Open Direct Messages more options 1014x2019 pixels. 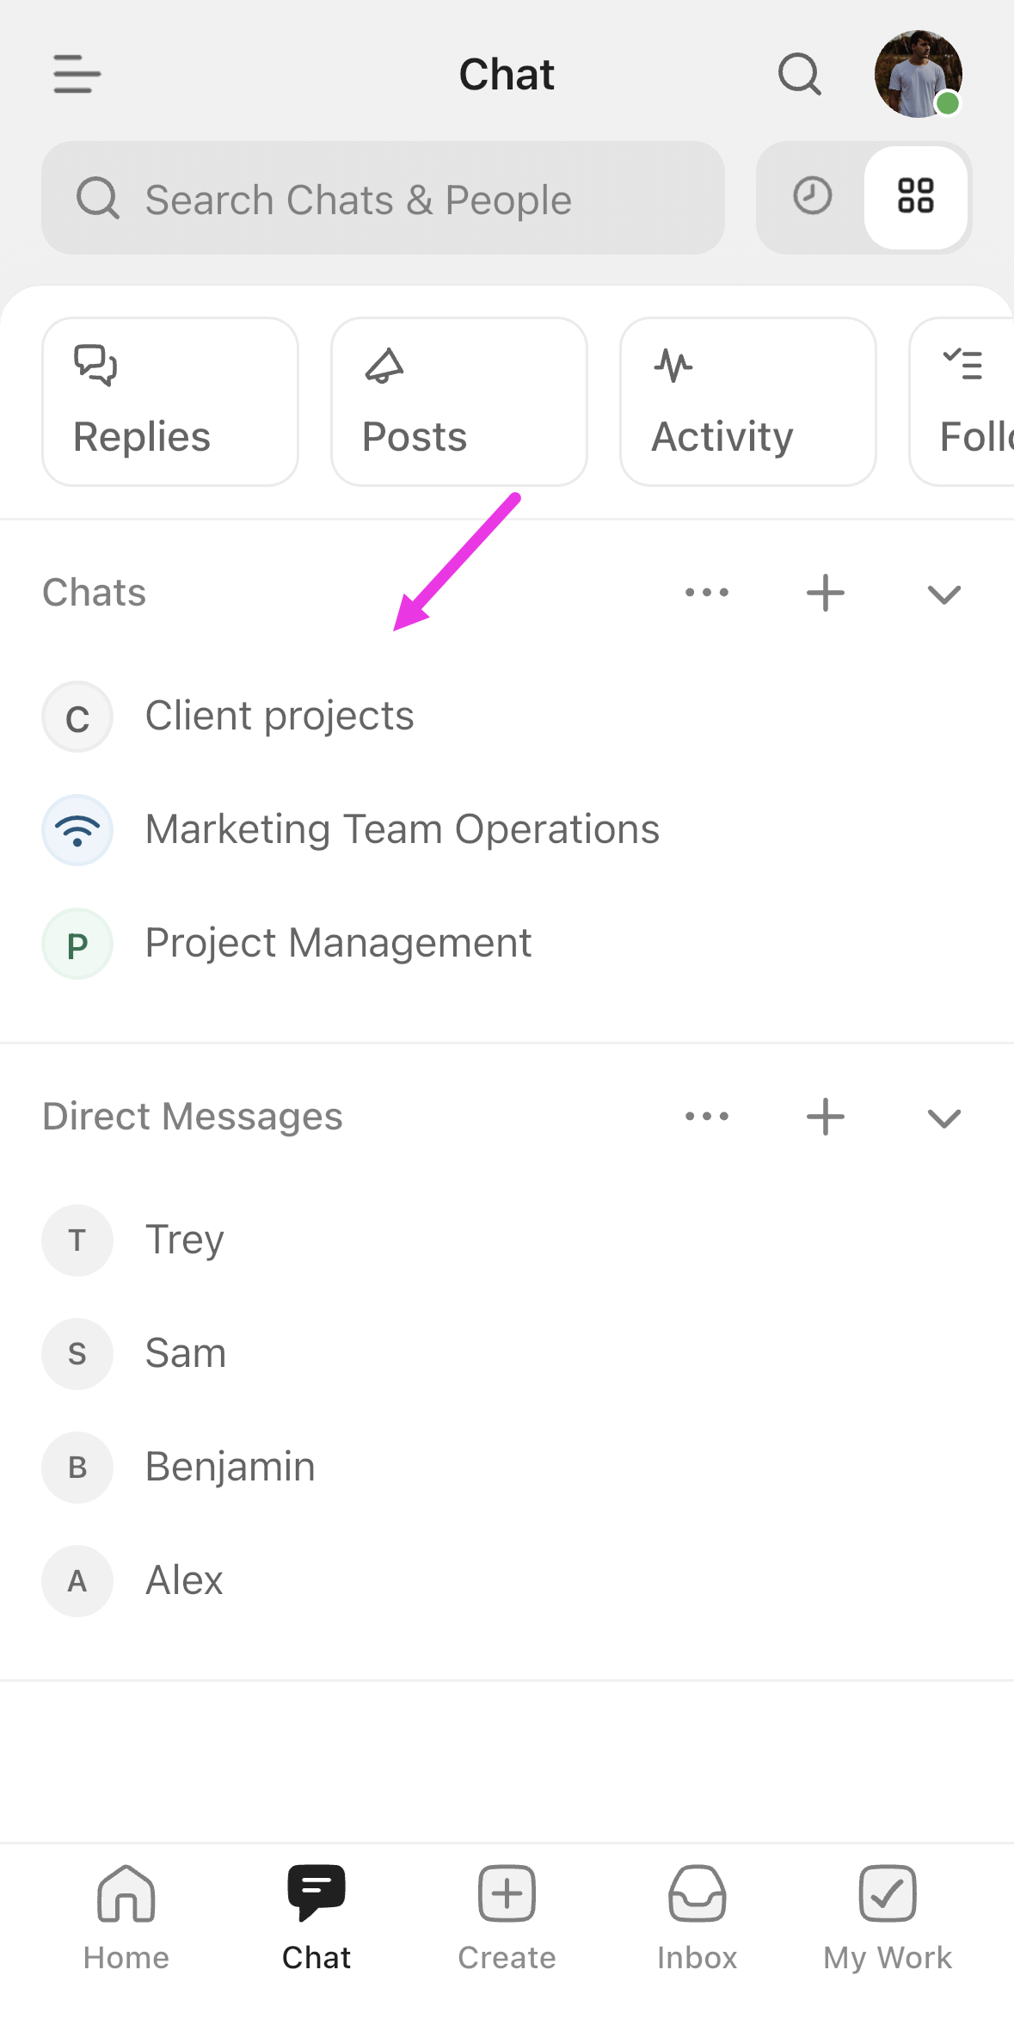[707, 1117]
